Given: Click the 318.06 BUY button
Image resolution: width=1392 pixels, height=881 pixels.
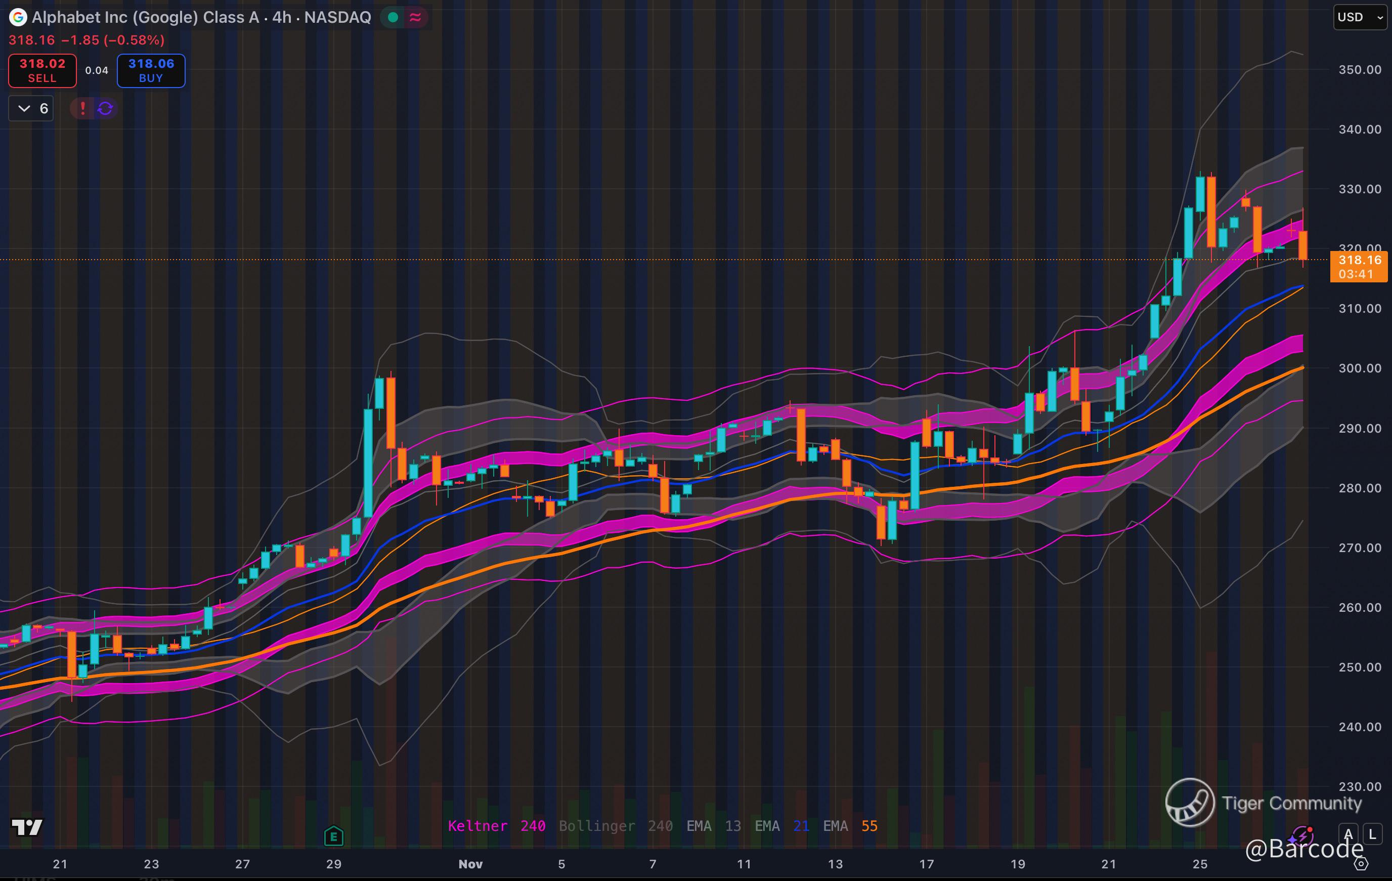Looking at the screenshot, I should (151, 70).
